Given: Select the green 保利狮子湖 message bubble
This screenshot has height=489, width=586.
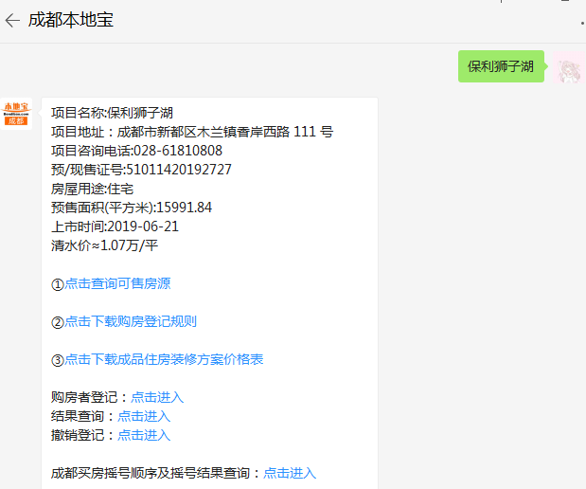Looking at the screenshot, I should [x=501, y=66].
